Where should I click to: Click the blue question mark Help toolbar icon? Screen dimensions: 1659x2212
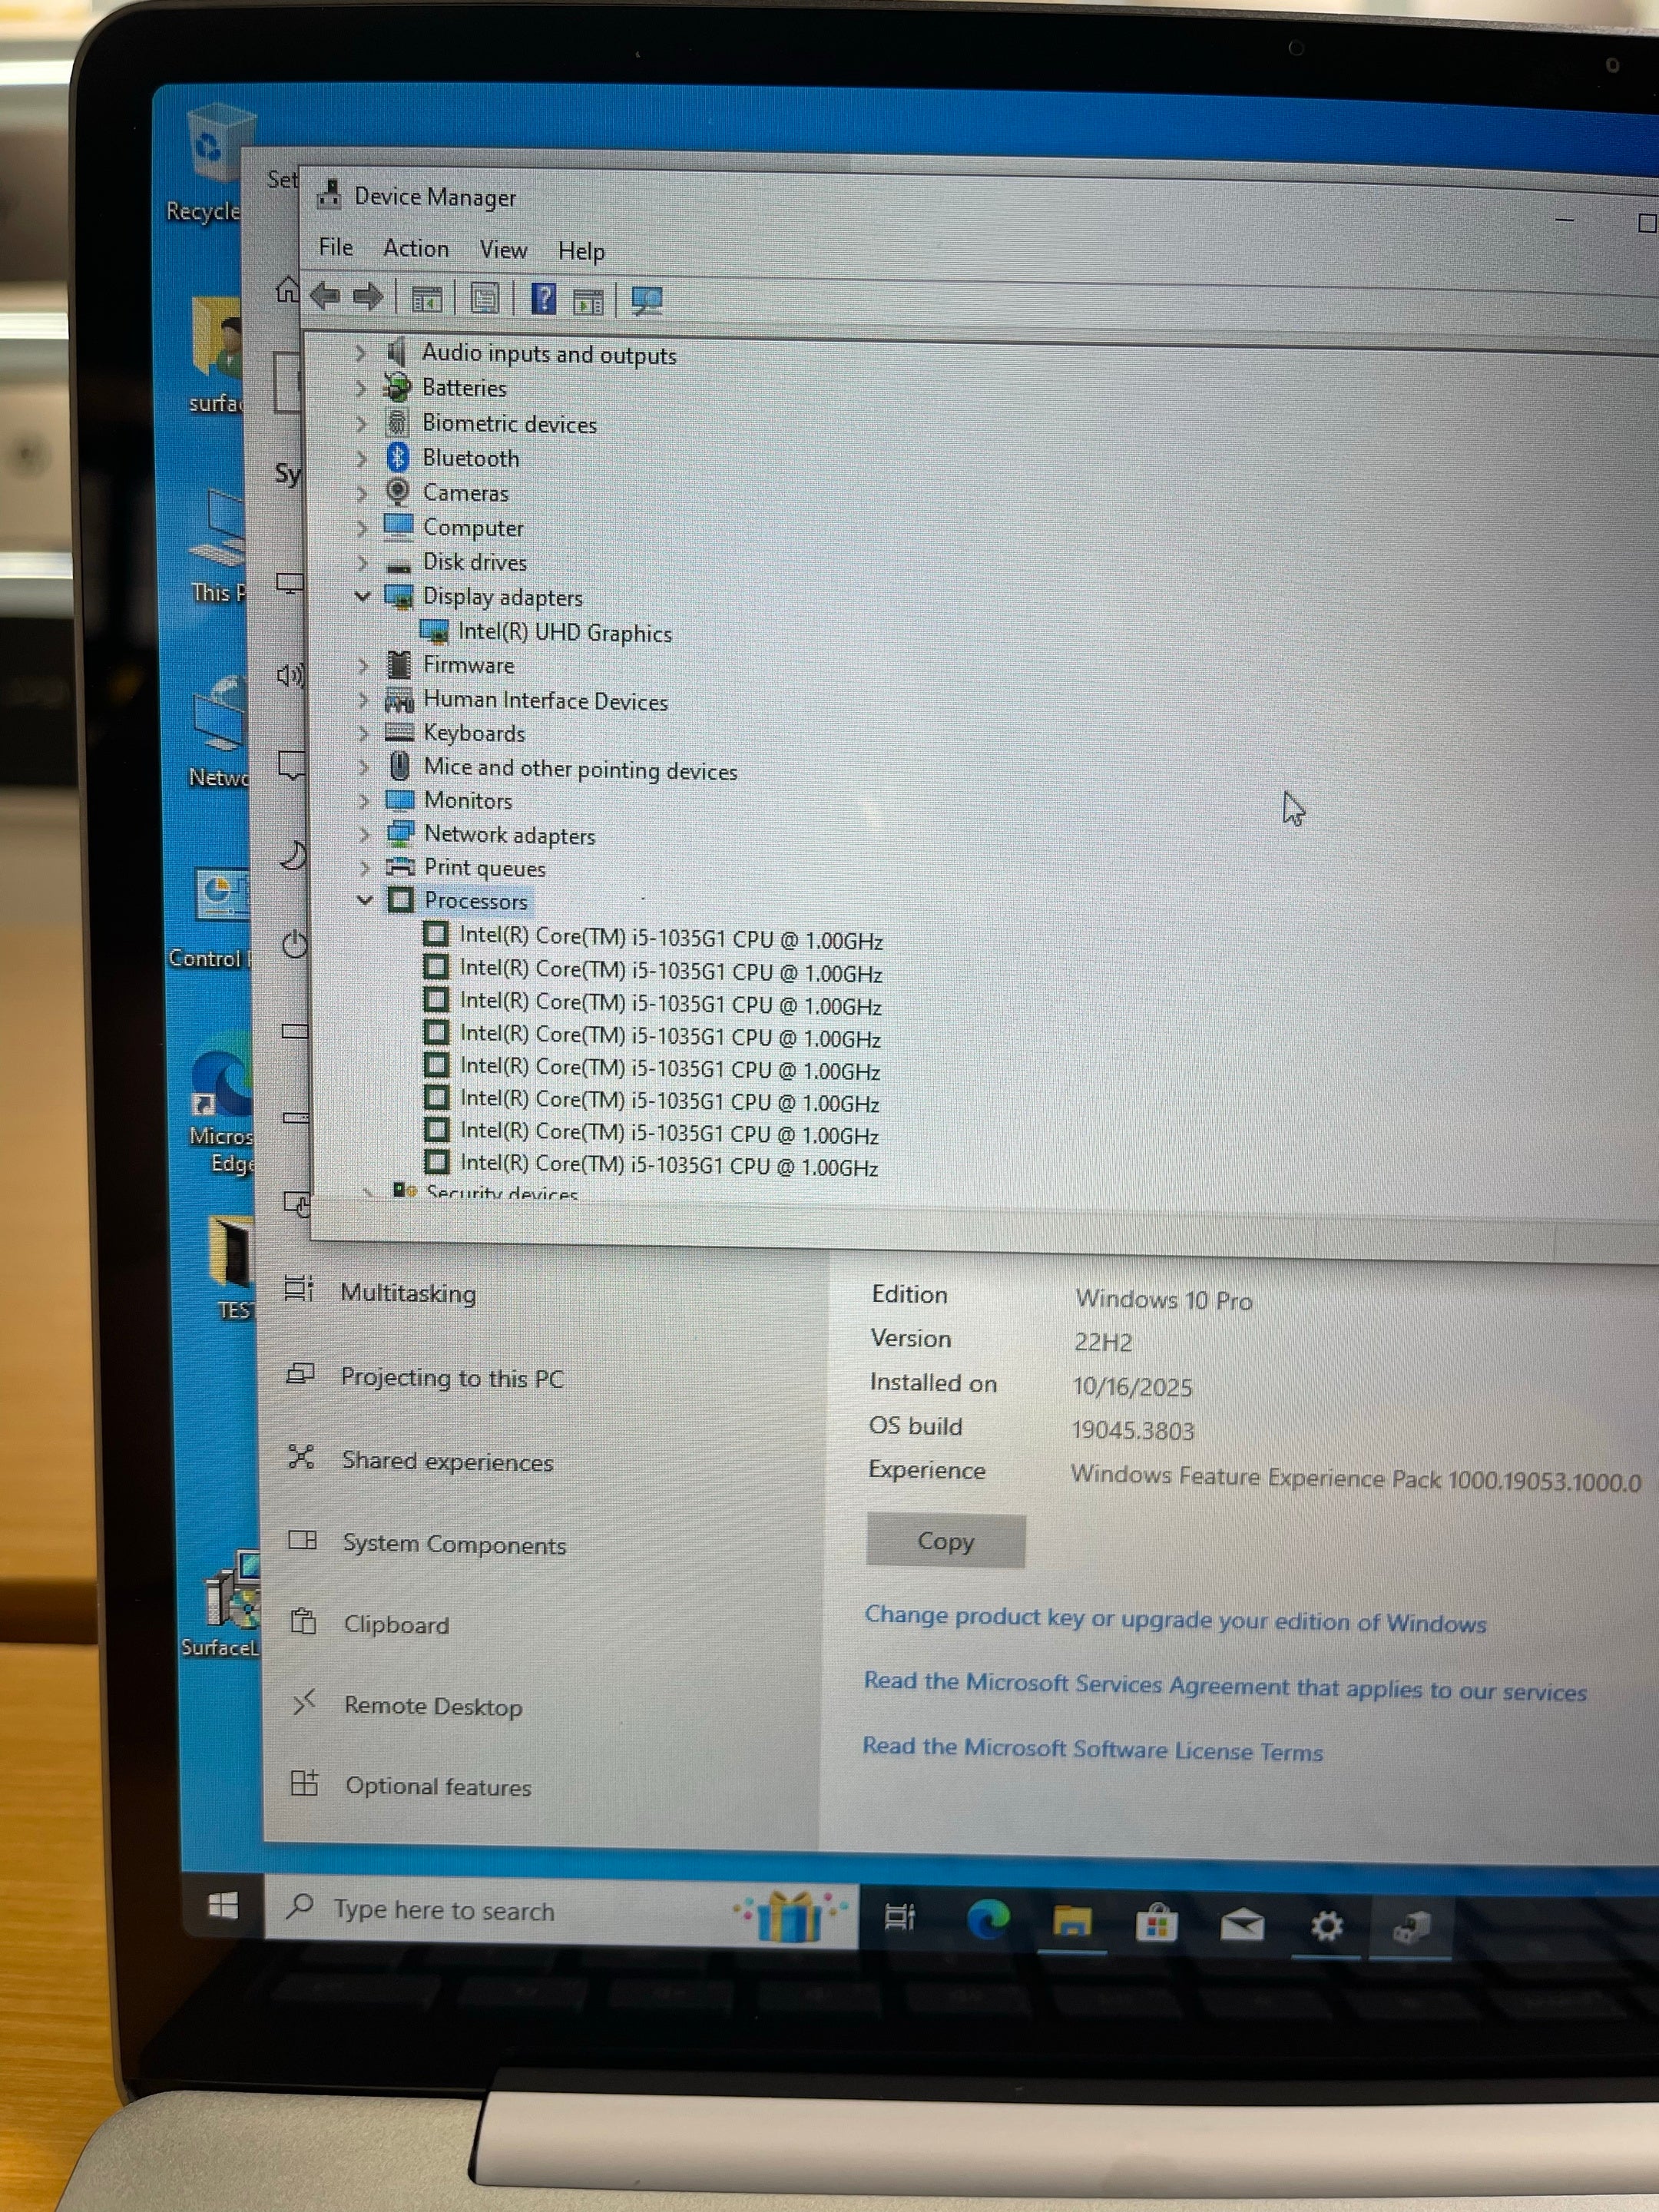543,298
